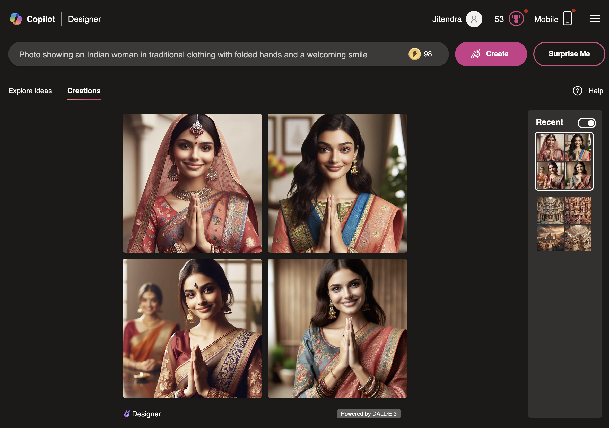Click the Jitendra username
The width and height of the screenshot is (609, 428).
447,19
